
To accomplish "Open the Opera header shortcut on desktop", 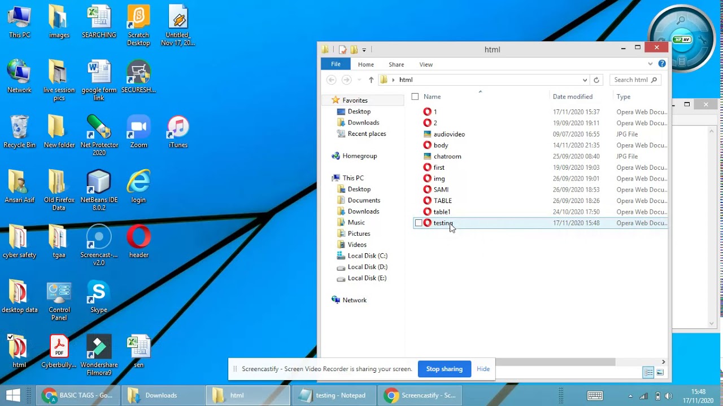I will click(138, 241).
